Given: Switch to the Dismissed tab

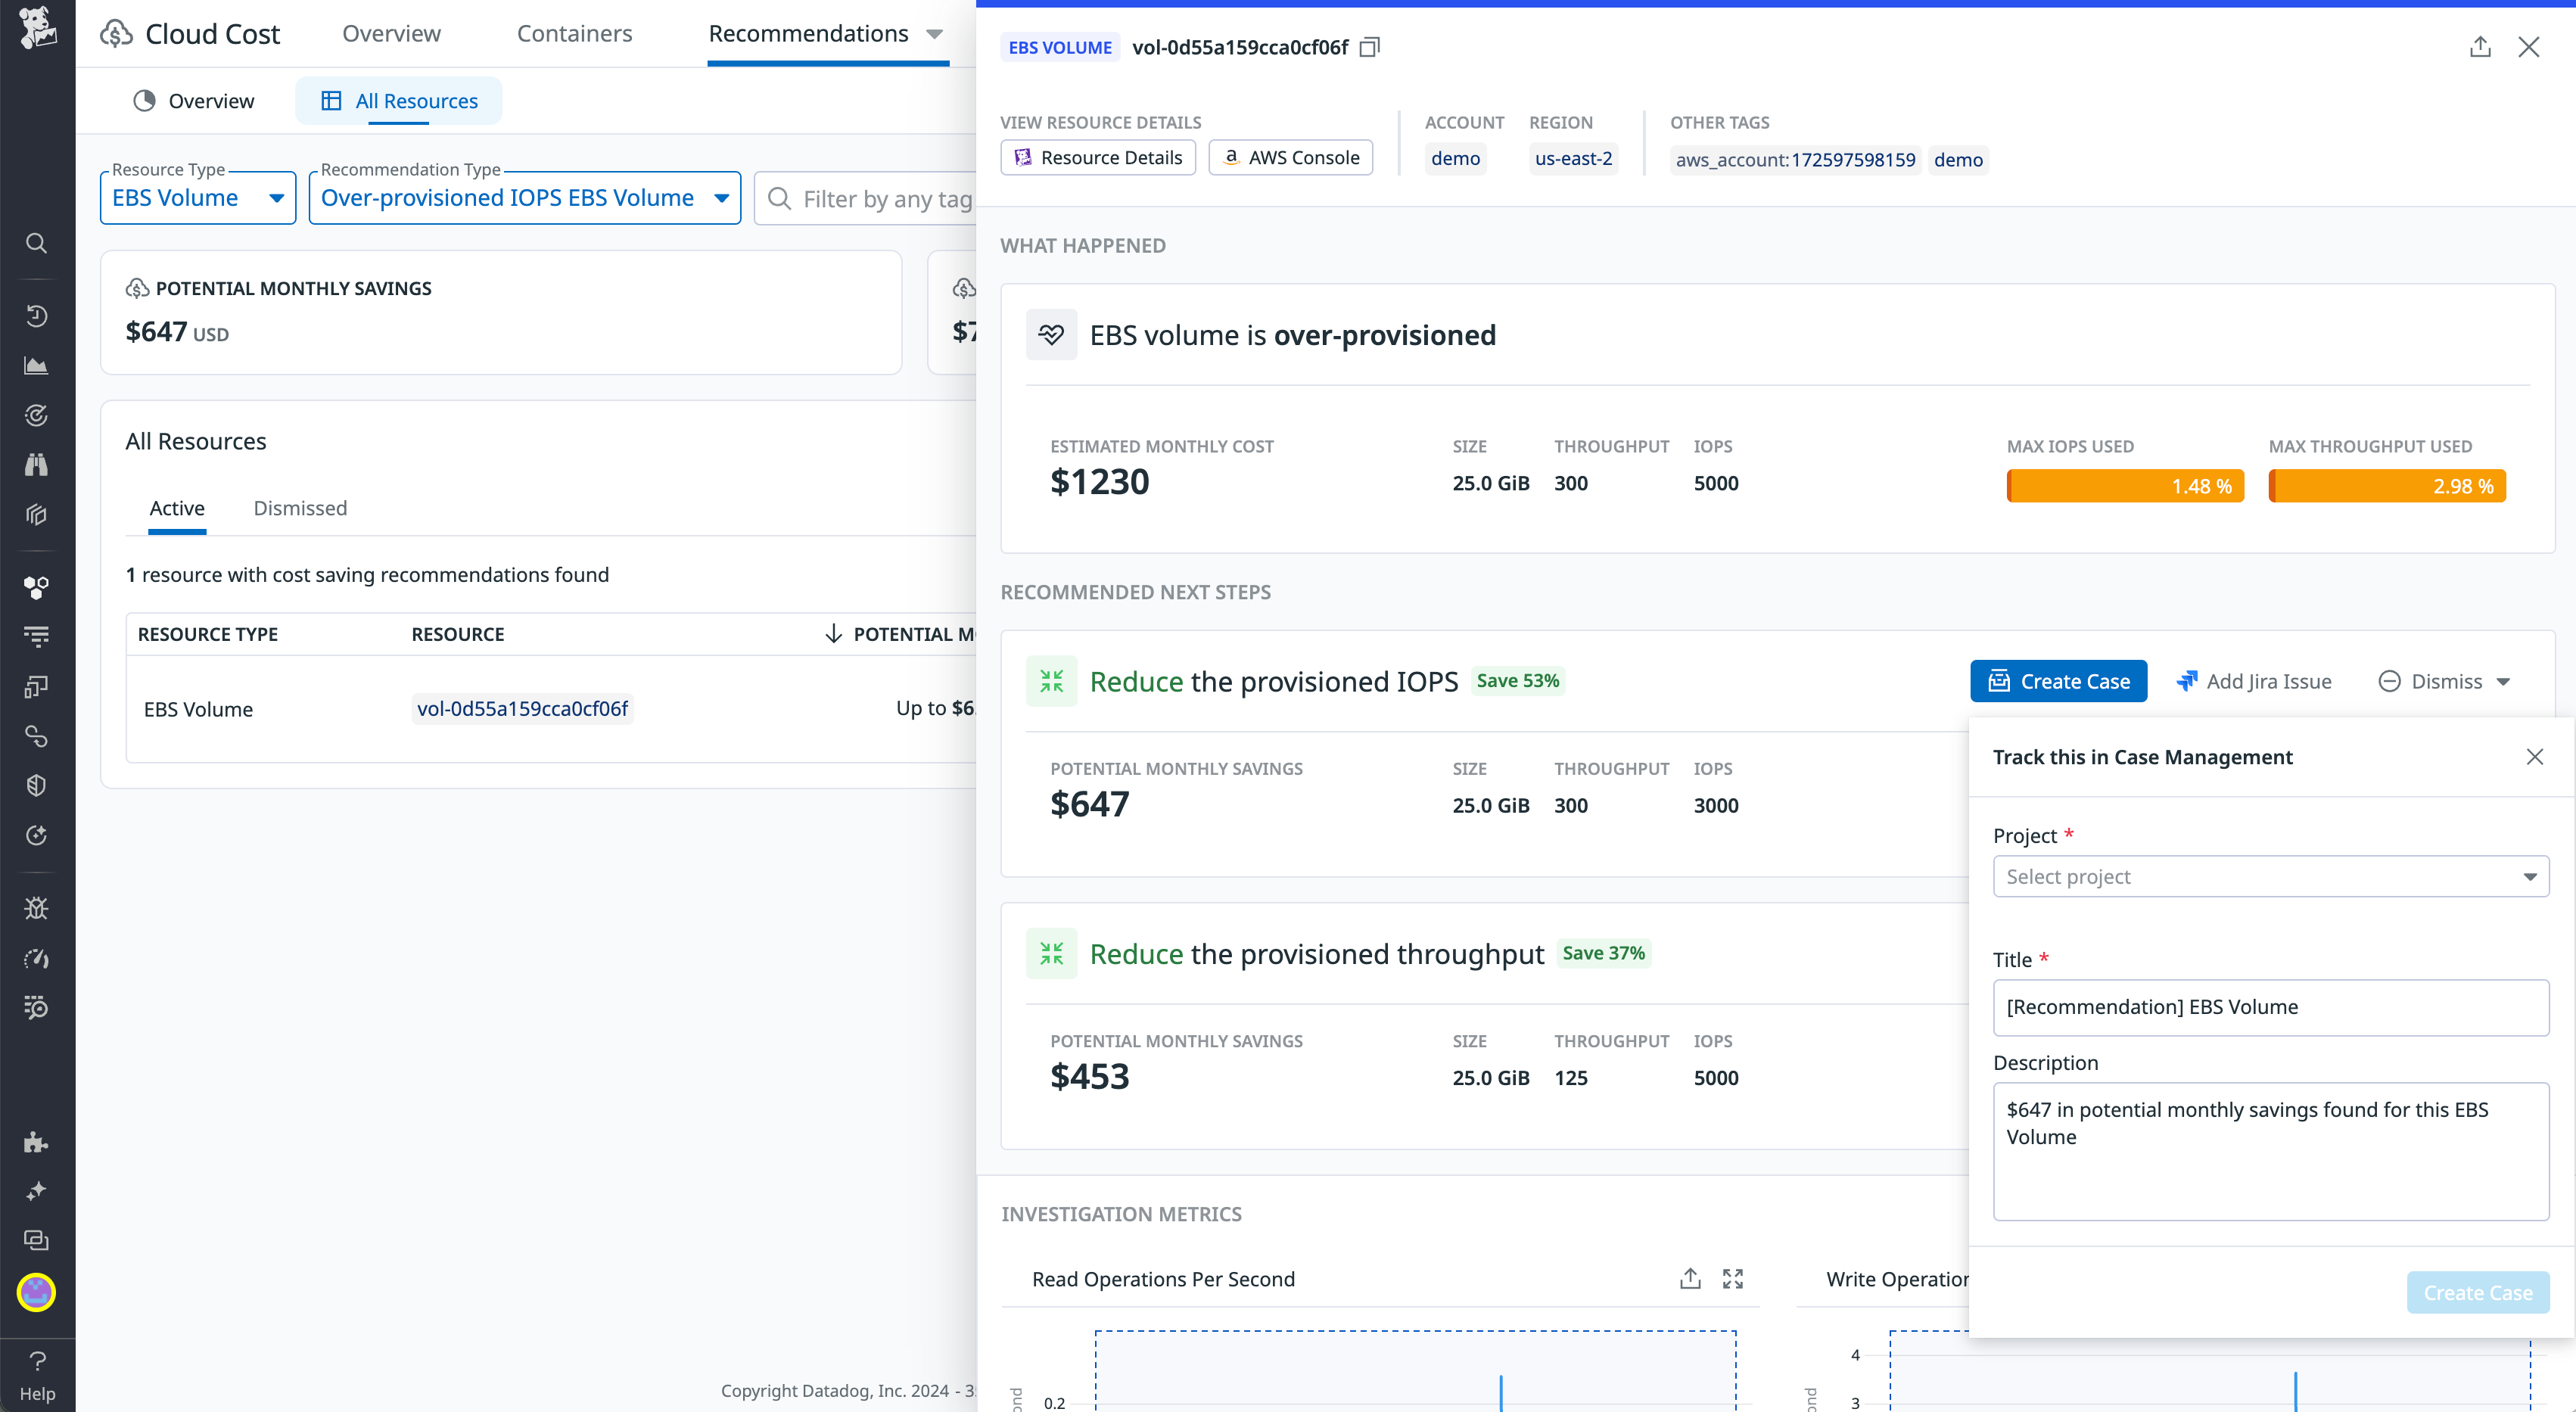Looking at the screenshot, I should (x=300, y=508).
